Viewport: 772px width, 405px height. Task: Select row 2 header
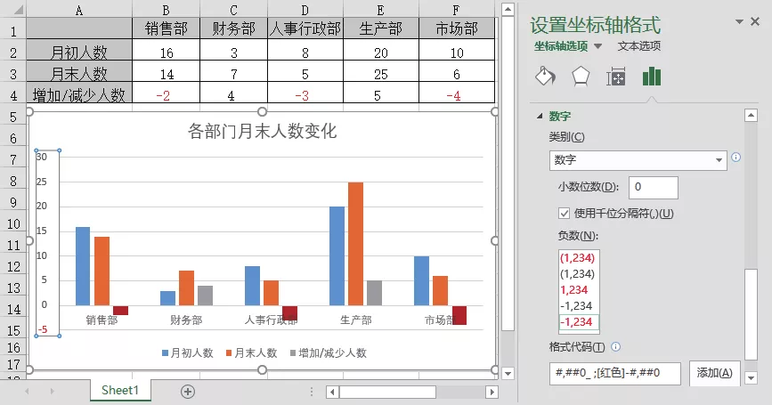13,53
